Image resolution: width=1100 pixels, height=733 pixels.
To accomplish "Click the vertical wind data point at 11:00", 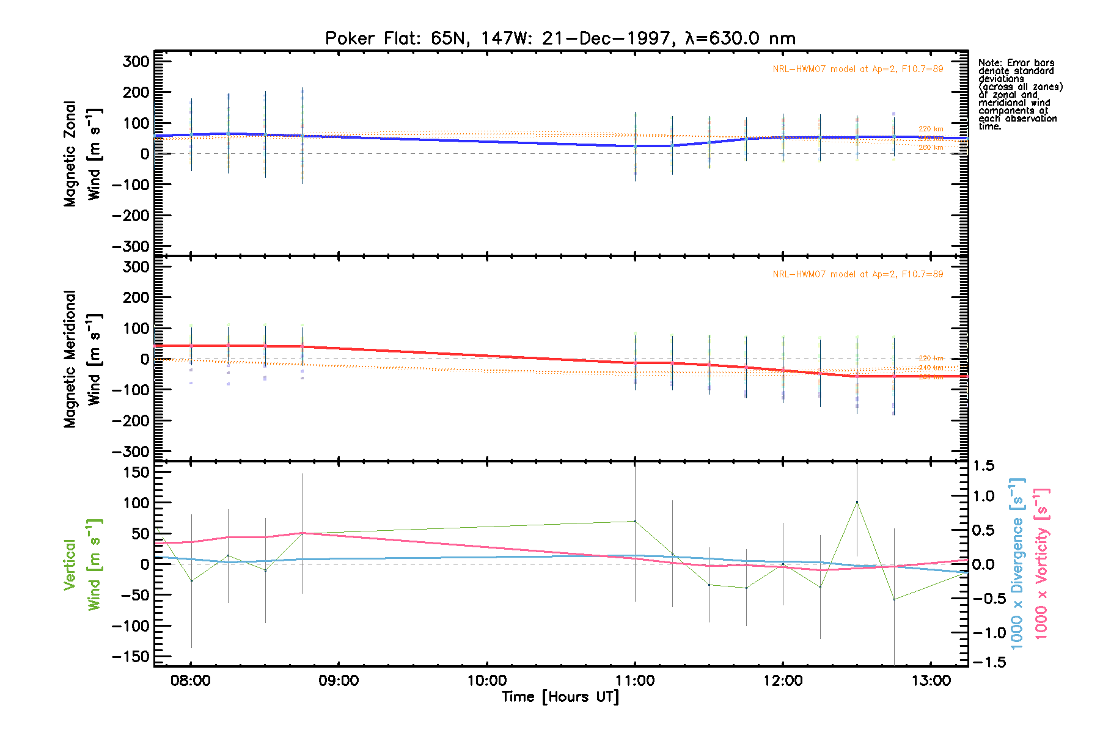I will pos(635,521).
